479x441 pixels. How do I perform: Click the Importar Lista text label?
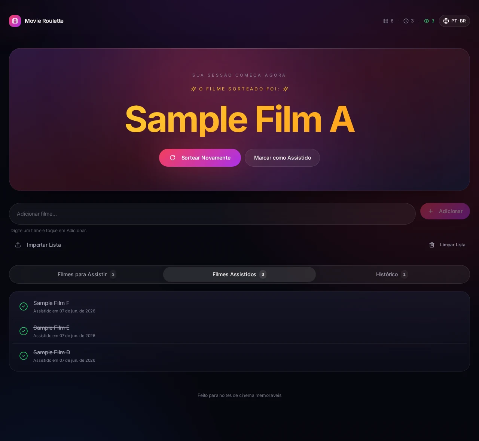(44, 245)
